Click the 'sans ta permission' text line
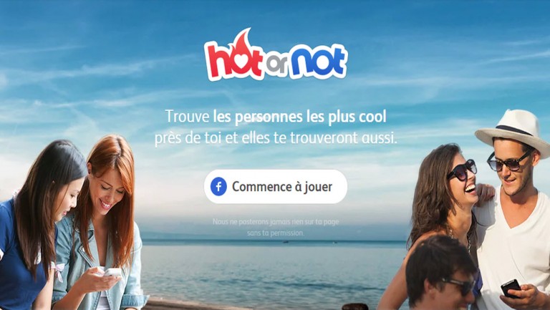This screenshot has width=550, height=310. tap(276, 233)
